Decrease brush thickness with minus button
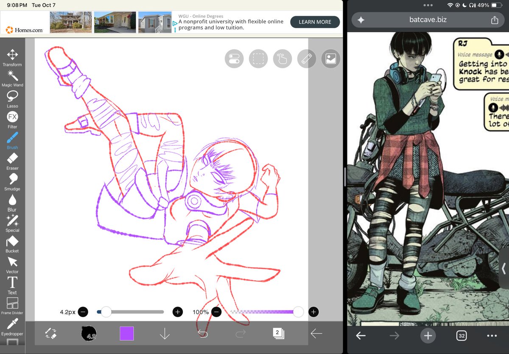Screen dimensions: 509x354 [x=83, y=312]
